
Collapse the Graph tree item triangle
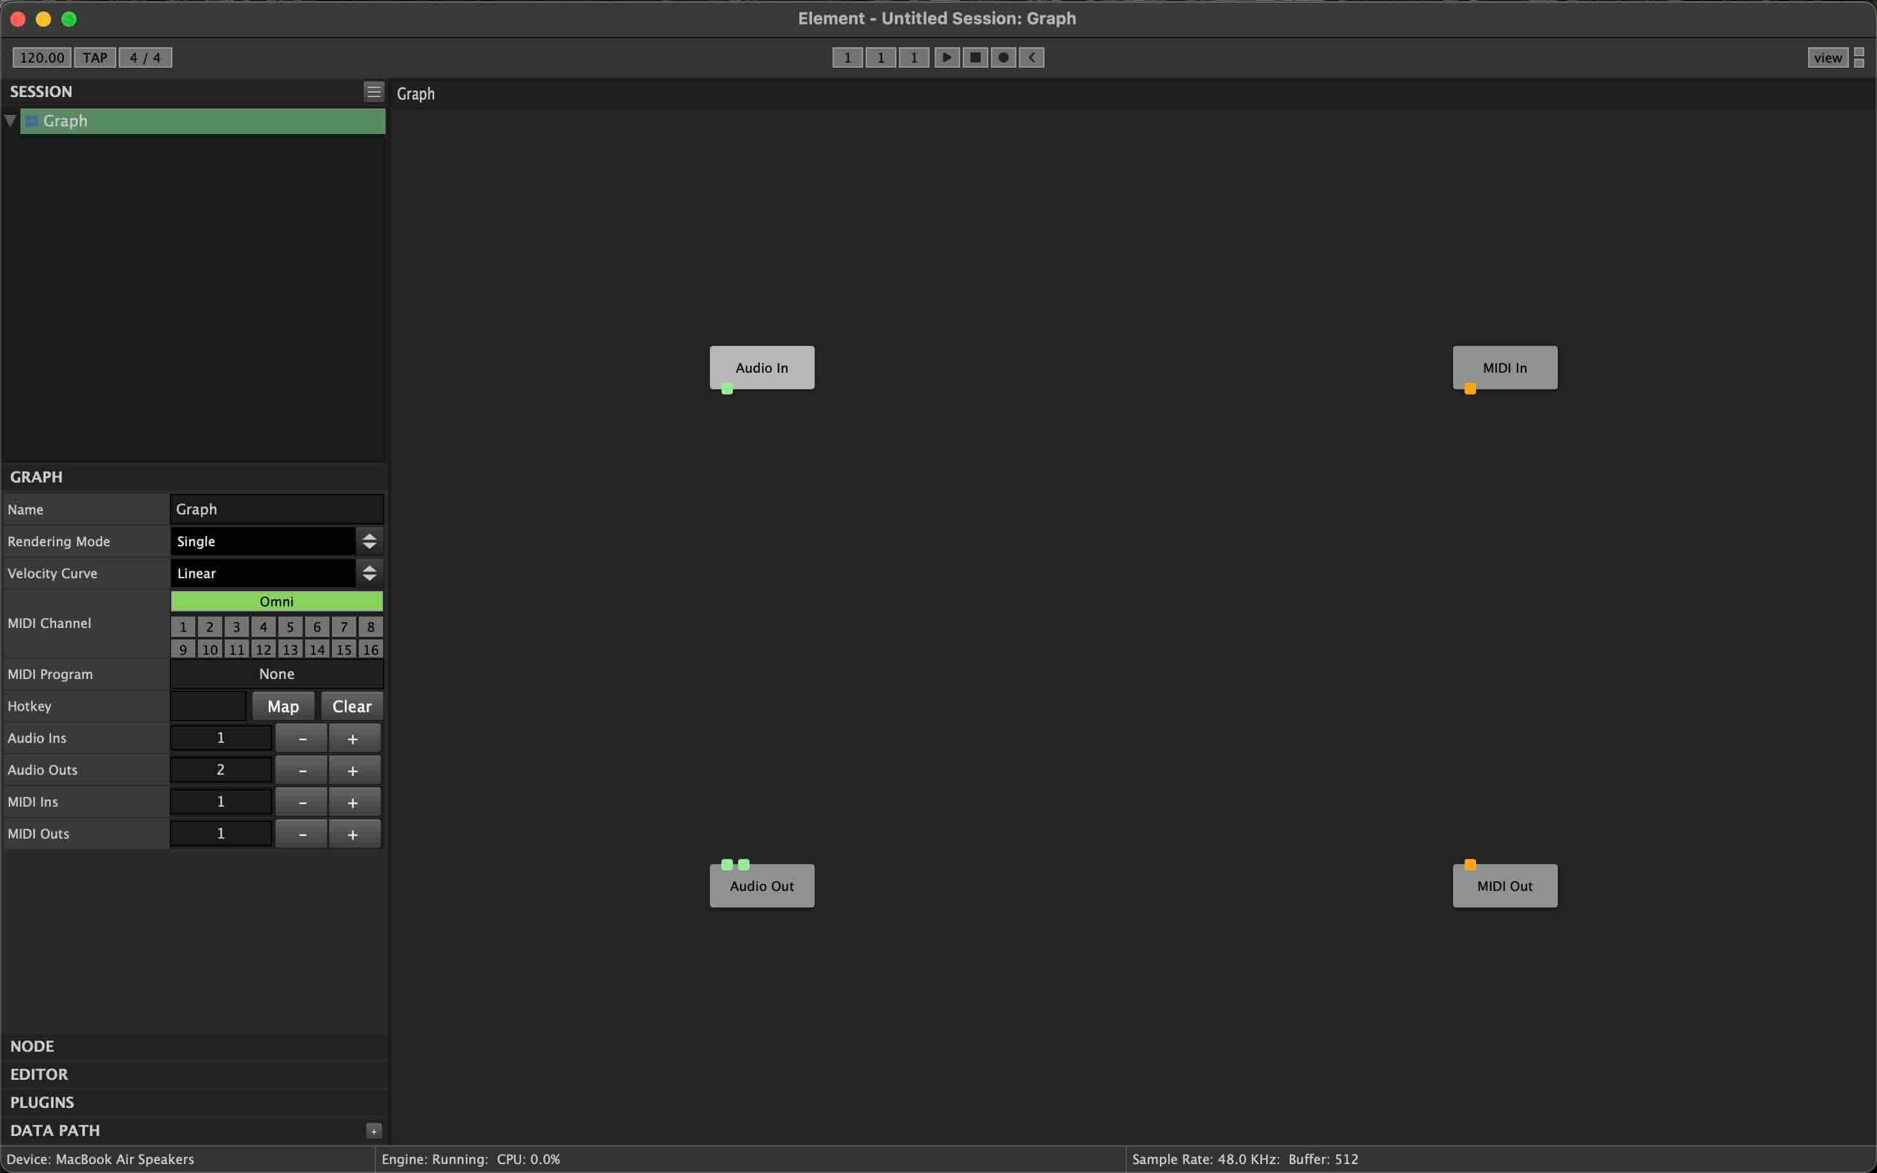10,121
